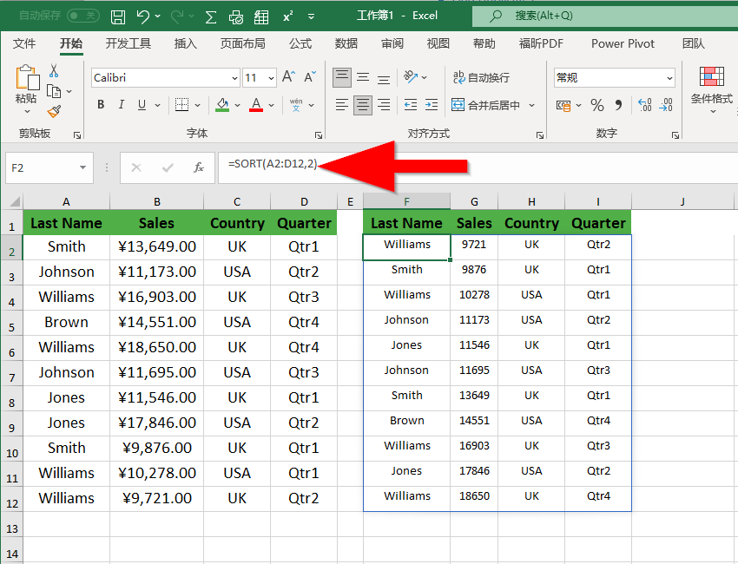Switch to 数据 (Data) tab

(346, 43)
